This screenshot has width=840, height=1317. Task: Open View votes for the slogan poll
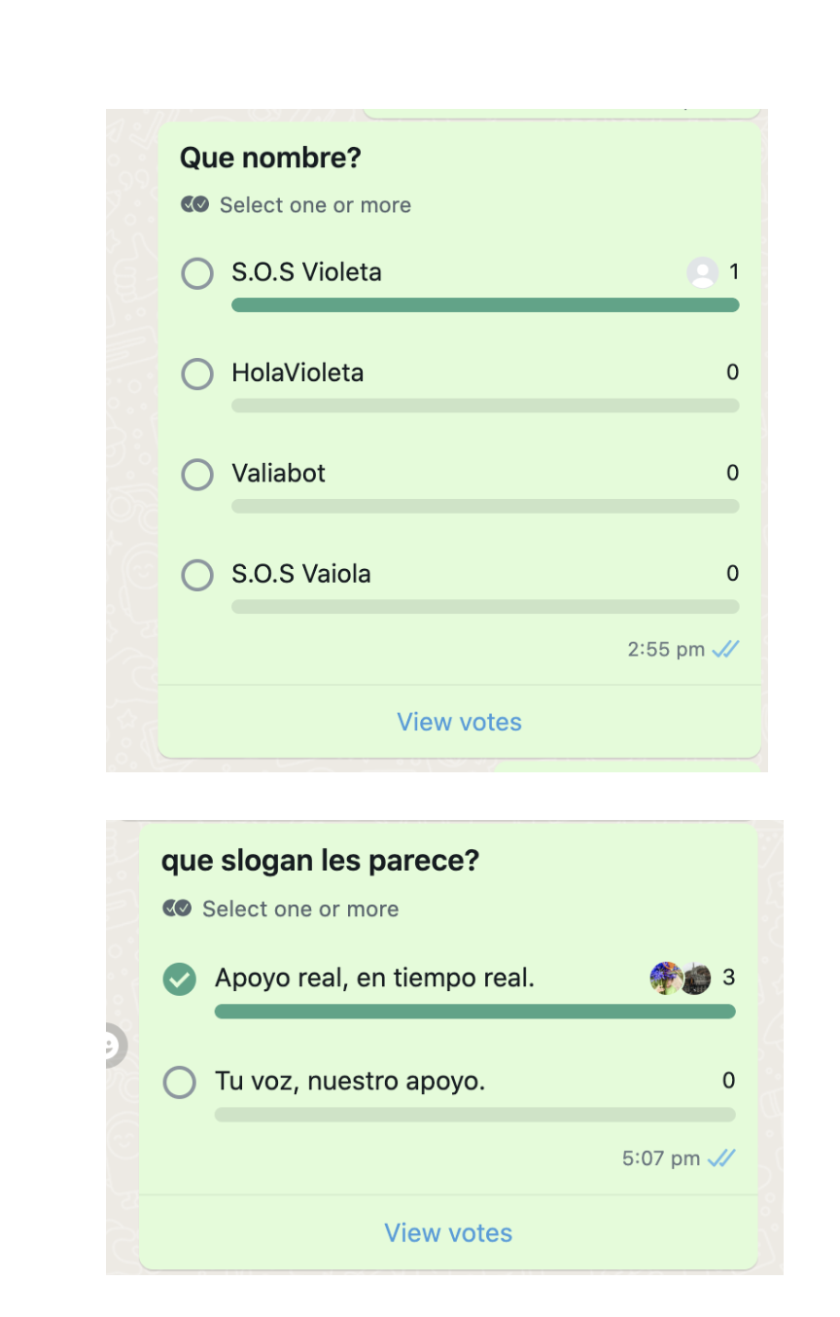point(448,1232)
